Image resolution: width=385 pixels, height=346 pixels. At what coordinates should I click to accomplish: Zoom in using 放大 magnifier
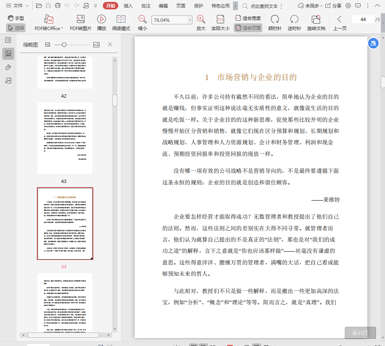click(x=201, y=20)
